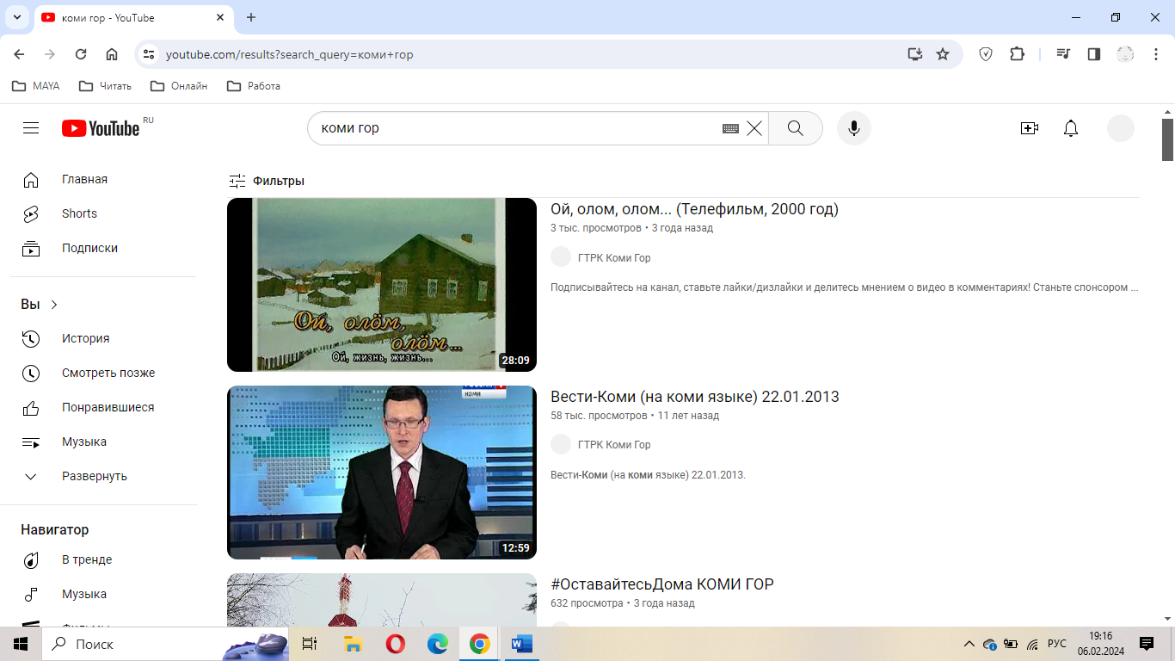Click the История history clock icon

[x=31, y=339]
